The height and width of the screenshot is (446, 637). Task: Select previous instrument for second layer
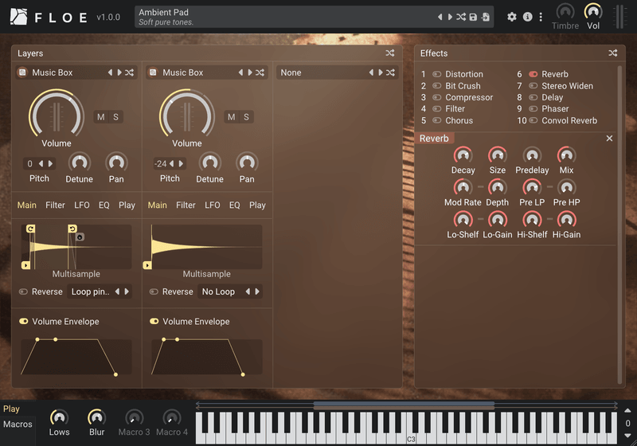[x=240, y=72]
